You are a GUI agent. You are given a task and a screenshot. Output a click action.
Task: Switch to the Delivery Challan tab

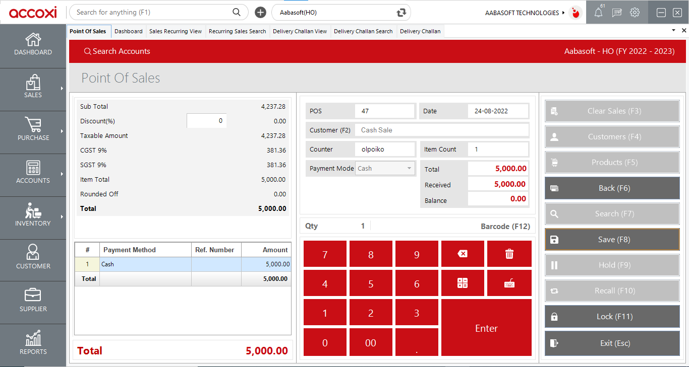pos(420,31)
